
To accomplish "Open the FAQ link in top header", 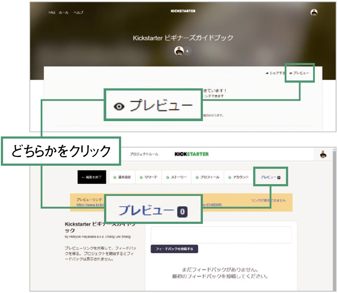I will [x=52, y=13].
